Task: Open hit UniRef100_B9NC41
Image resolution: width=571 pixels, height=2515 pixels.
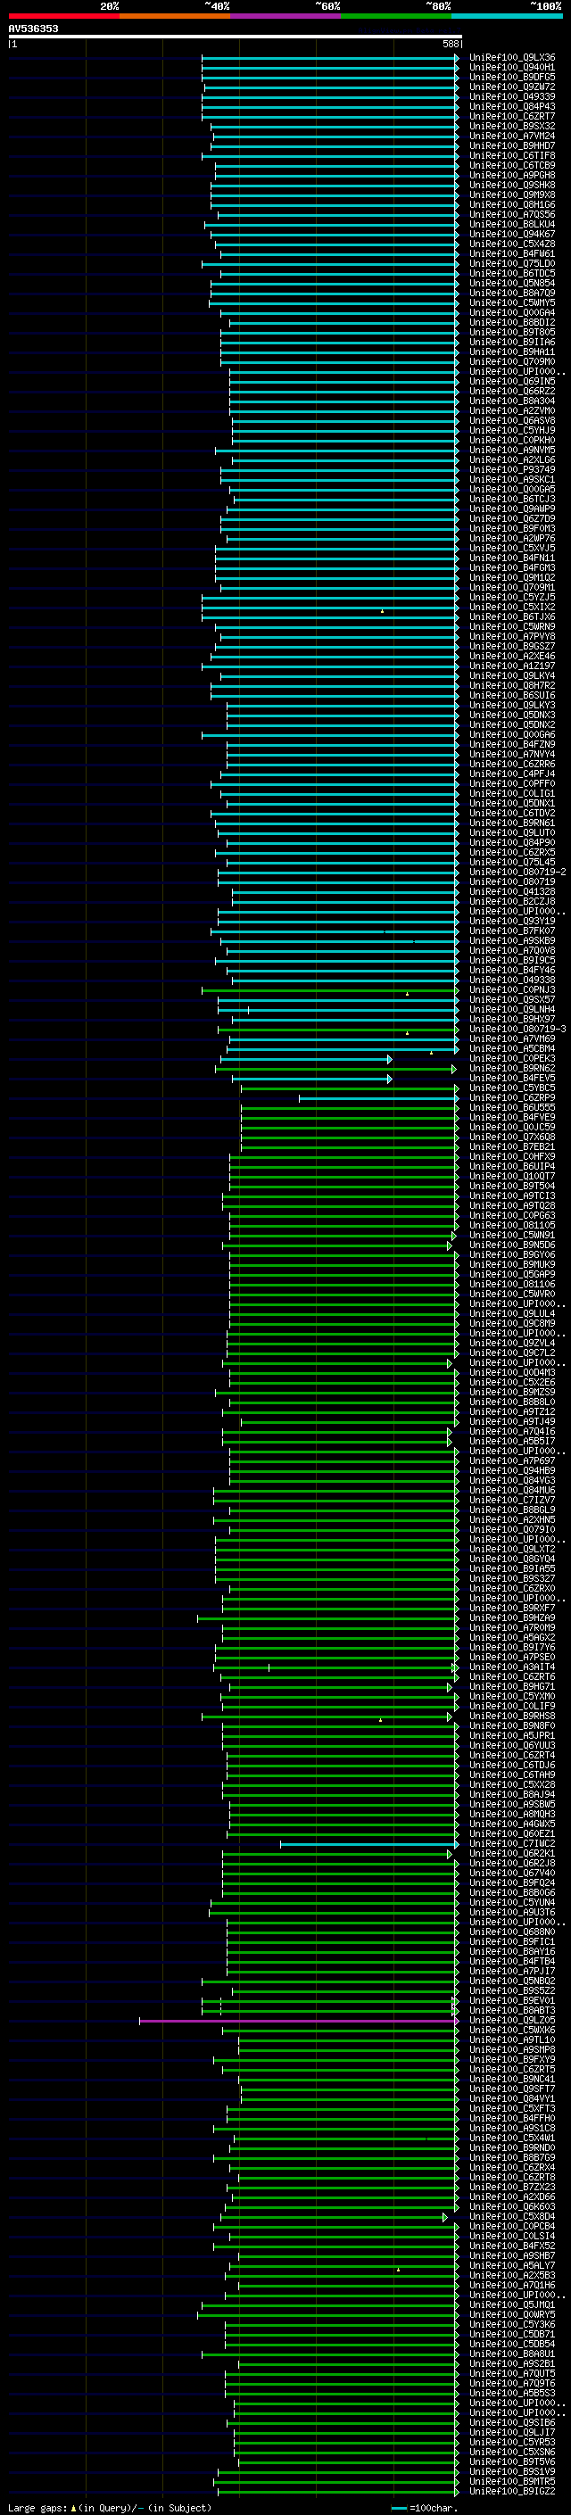Action: point(512,2080)
